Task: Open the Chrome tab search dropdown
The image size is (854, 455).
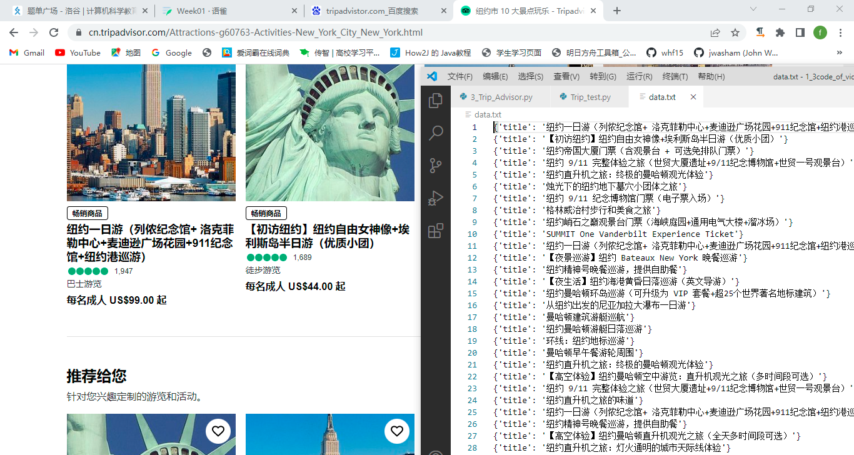Action: pos(753,9)
